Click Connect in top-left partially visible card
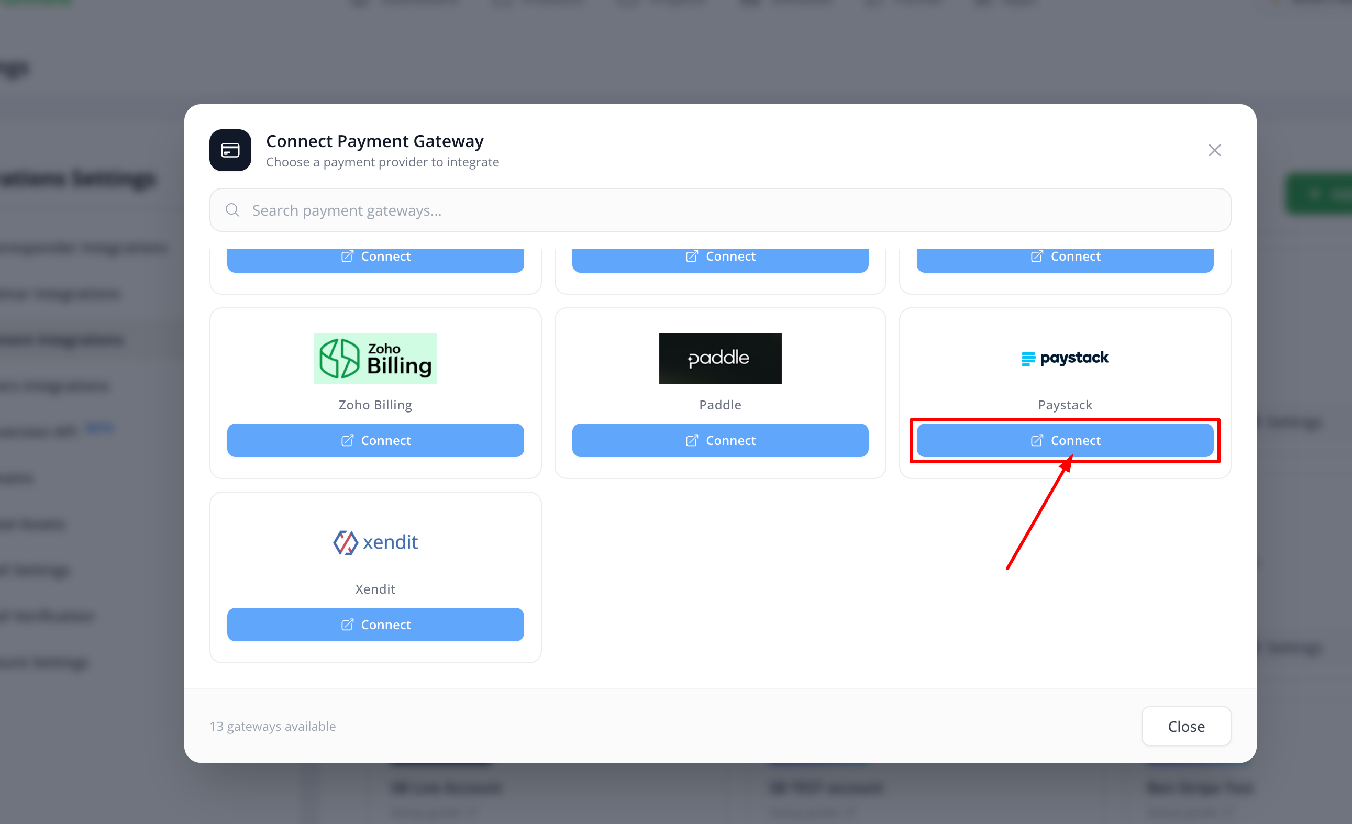Viewport: 1352px width, 824px height. pos(375,258)
